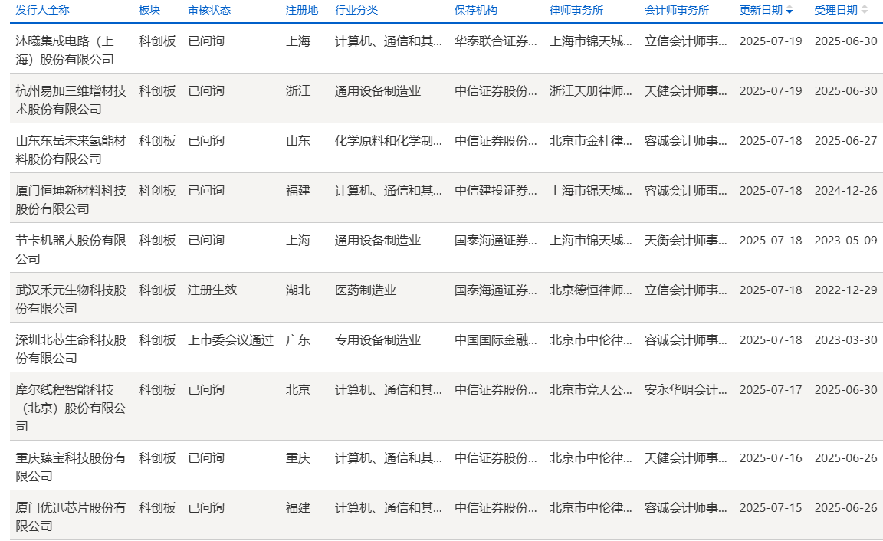Select the 医药制造业 industry cell
This screenshot has width=883, height=541.
[366, 290]
